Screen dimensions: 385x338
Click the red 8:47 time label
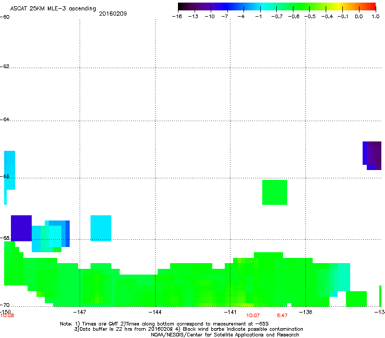coord(282,316)
